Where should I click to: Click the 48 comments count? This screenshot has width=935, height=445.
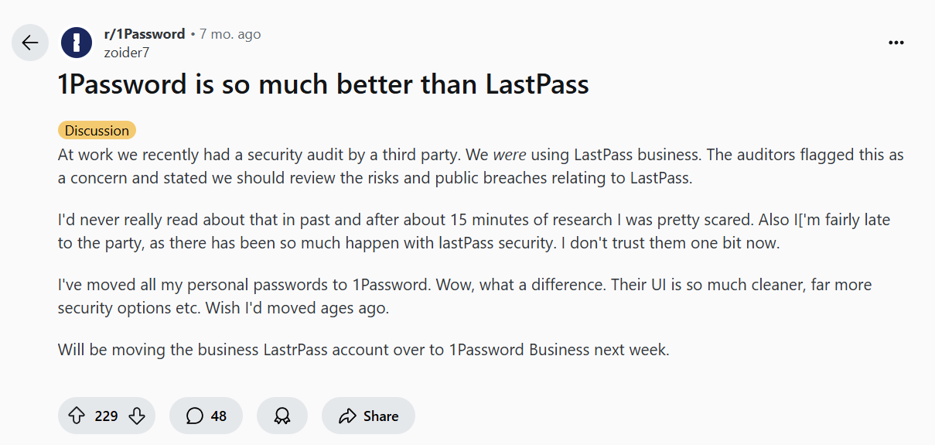tap(219, 416)
